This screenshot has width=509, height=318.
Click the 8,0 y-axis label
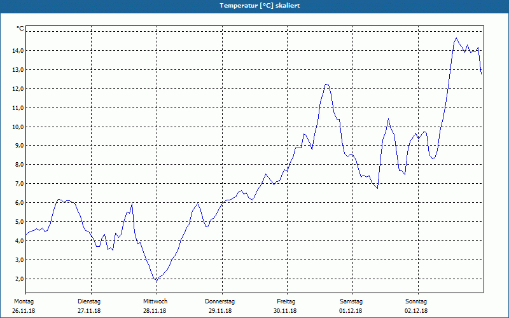pyautogui.click(x=19, y=165)
